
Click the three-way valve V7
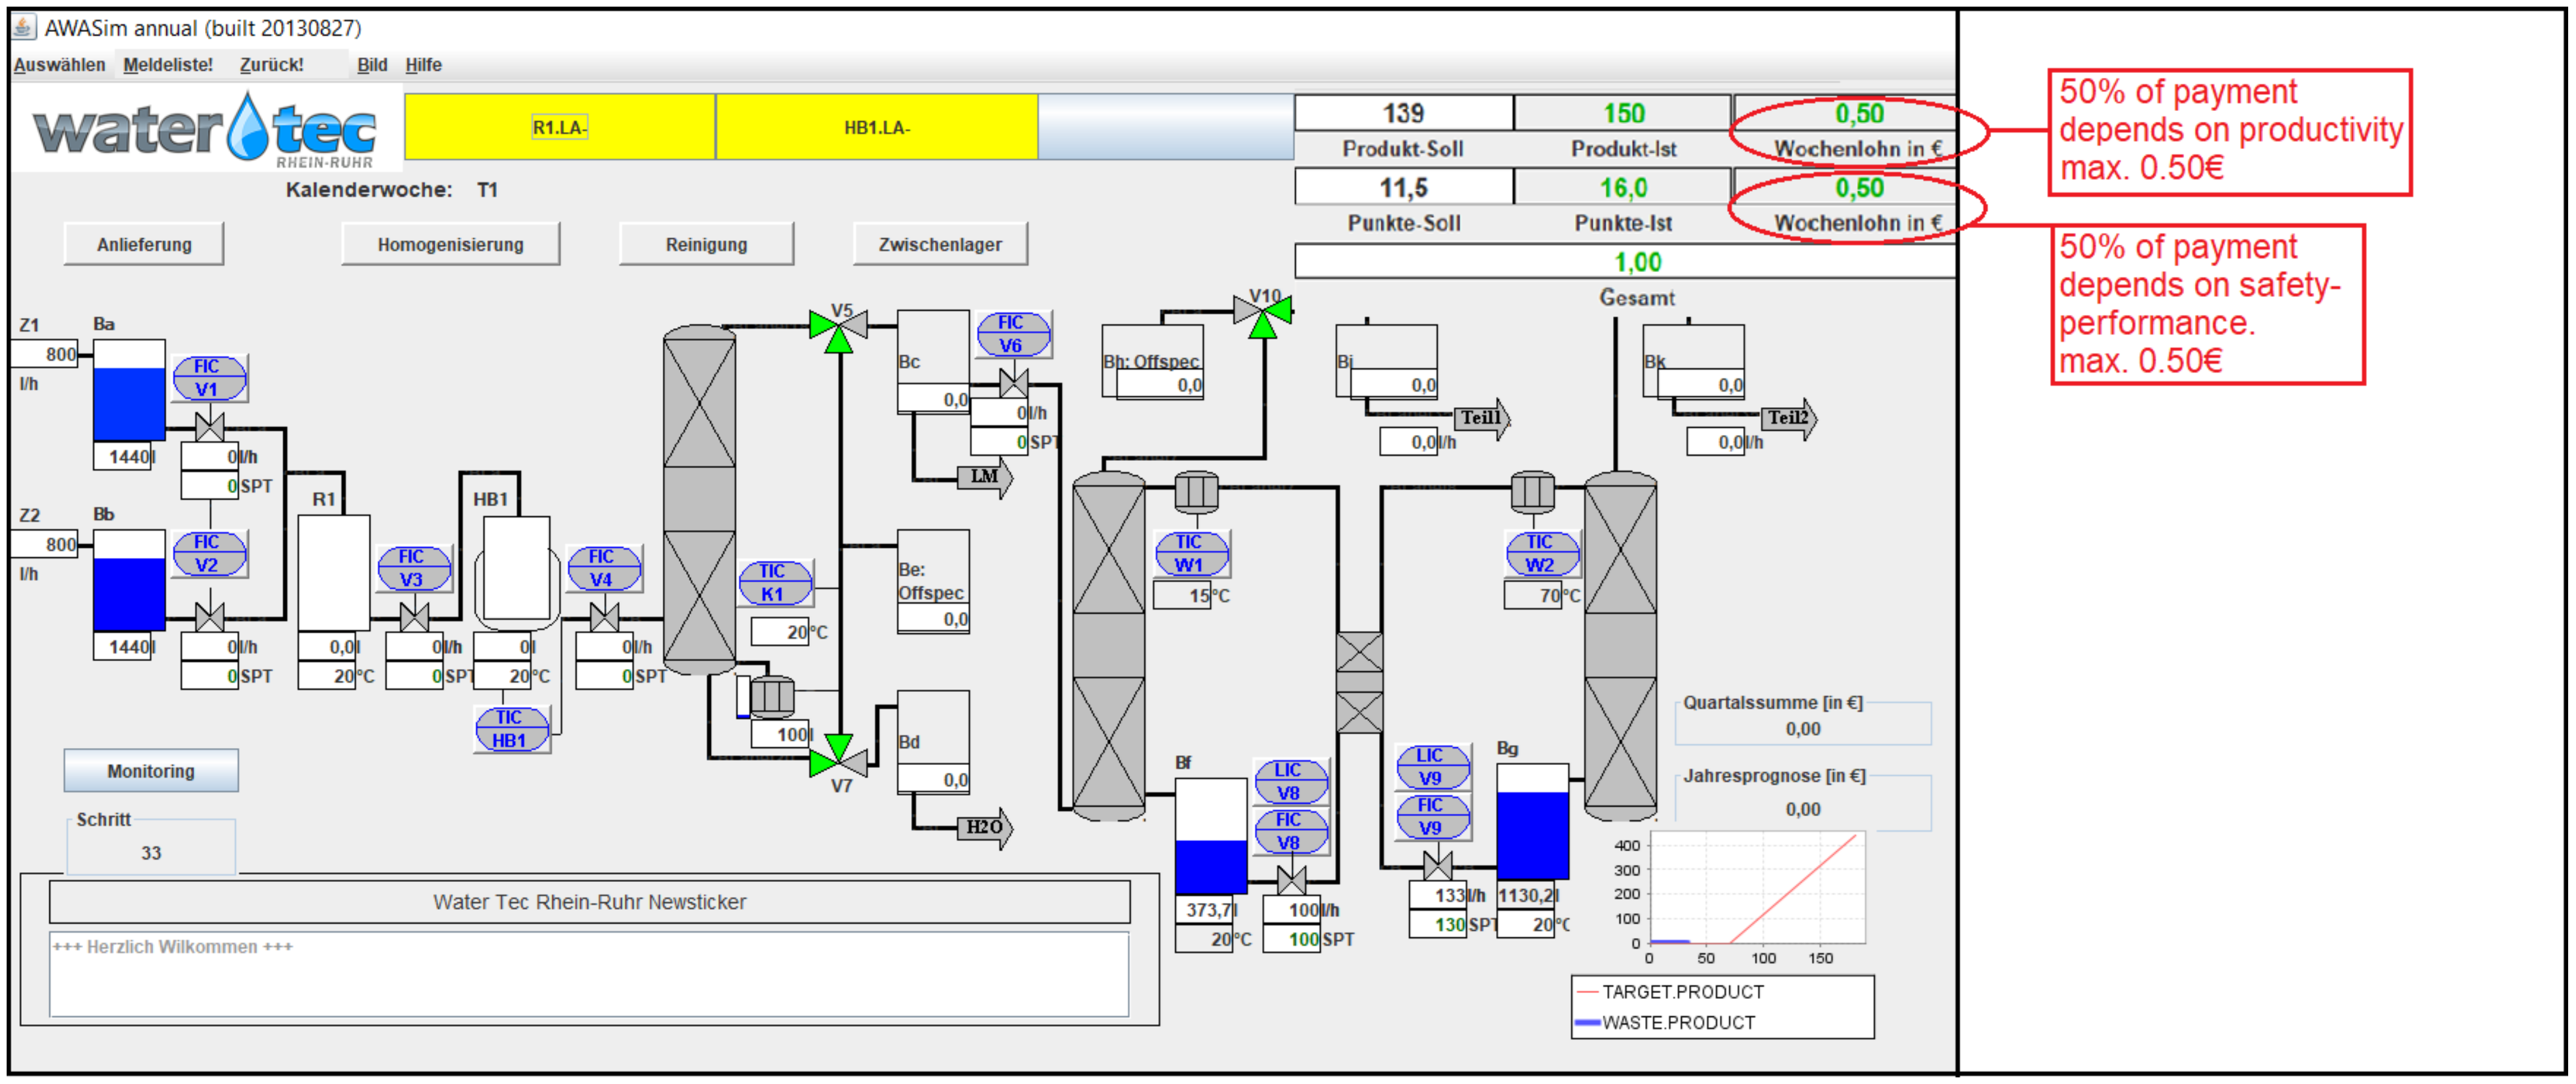[x=838, y=759]
